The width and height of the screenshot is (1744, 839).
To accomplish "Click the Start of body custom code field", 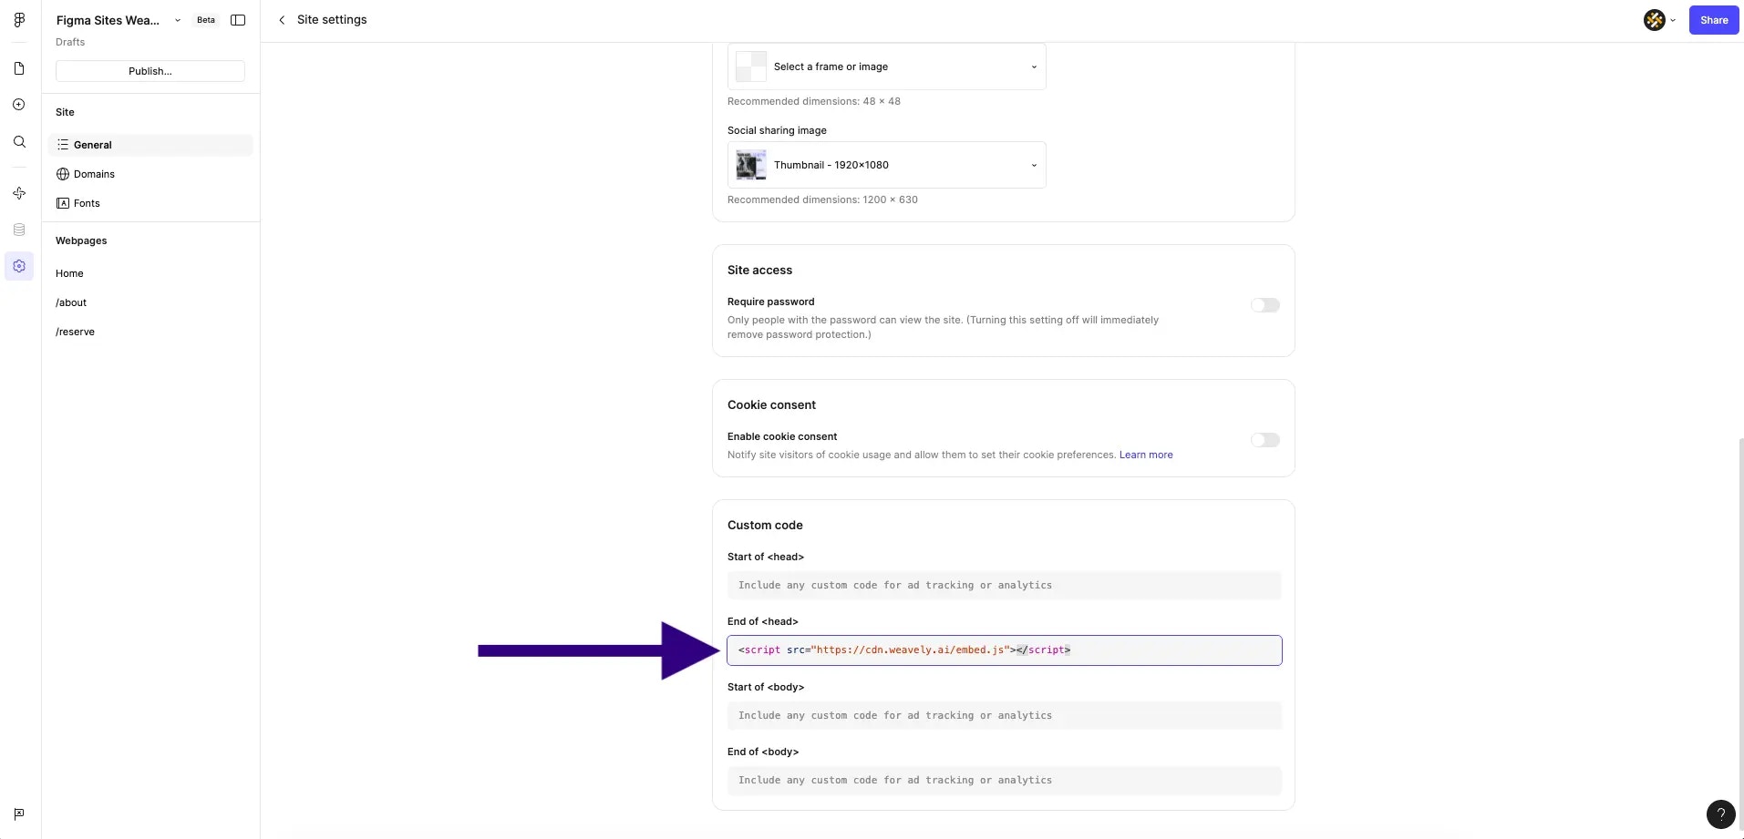I will (x=1002, y=715).
